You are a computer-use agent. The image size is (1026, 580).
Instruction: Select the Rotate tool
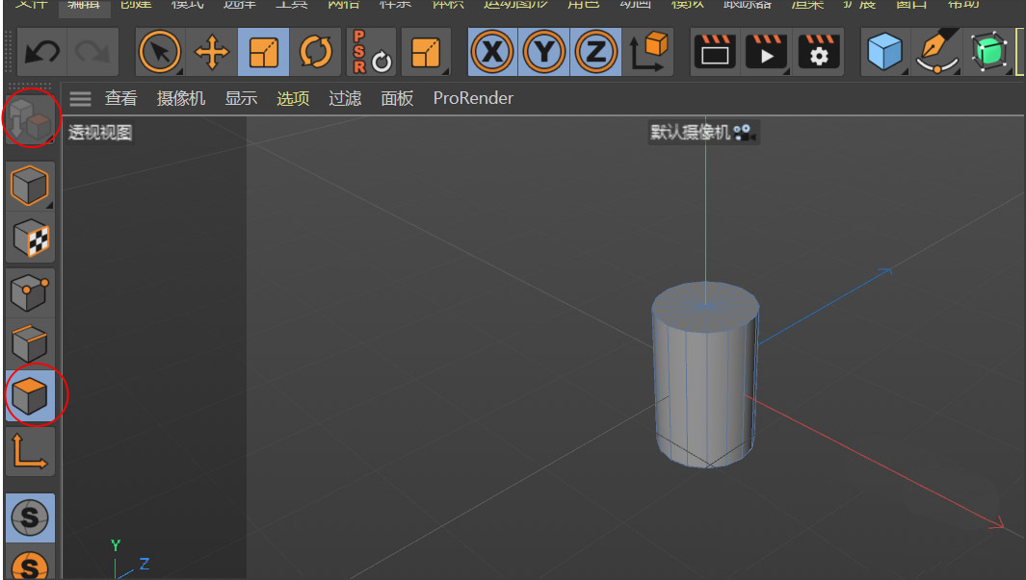pos(316,54)
